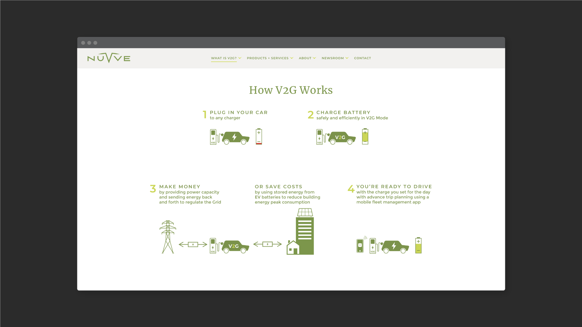Click the Nuvve logo
The width and height of the screenshot is (582, 327).
(109, 58)
